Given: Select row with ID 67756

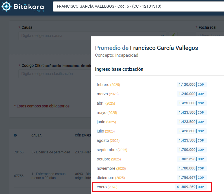Looking at the screenshot, I should (19, 176).
